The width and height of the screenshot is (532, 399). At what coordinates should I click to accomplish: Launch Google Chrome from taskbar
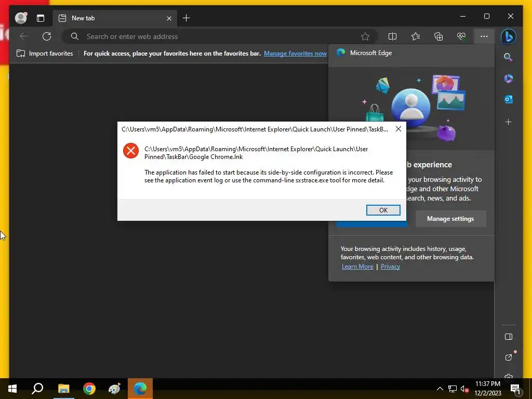[x=89, y=389]
